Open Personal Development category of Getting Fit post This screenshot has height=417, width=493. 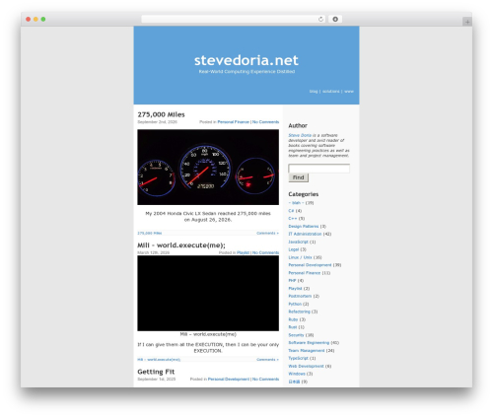(229, 380)
